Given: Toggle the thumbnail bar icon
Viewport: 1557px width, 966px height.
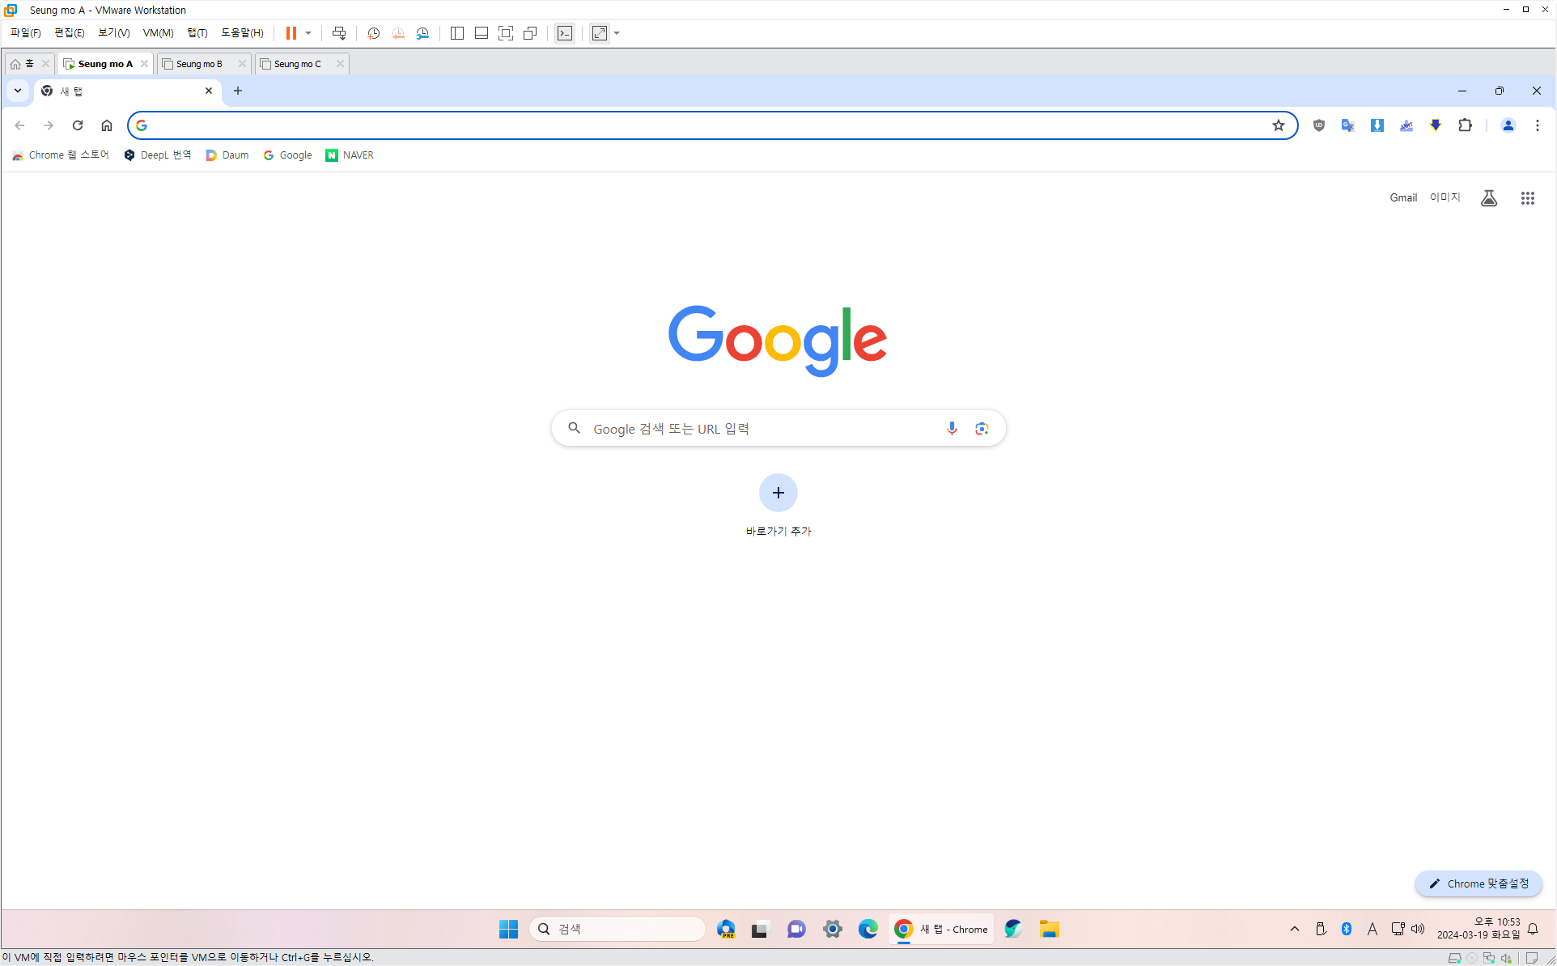Looking at the screenshot, I should [482, 33].
